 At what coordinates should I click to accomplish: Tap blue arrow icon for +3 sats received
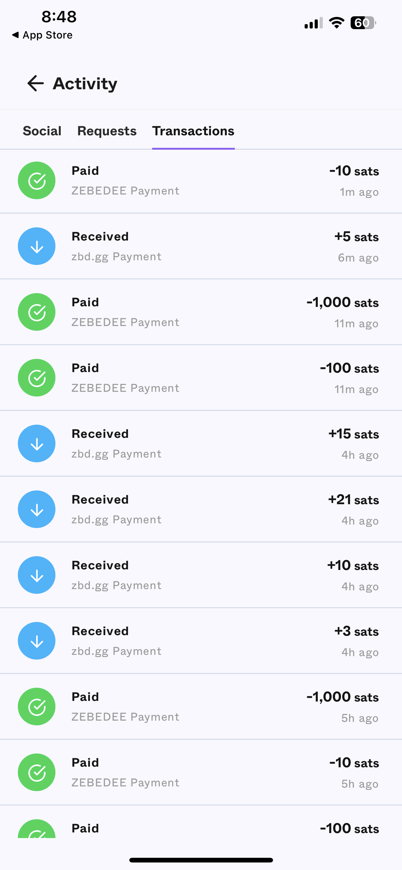pyautogui.click(x=36, y=641)
